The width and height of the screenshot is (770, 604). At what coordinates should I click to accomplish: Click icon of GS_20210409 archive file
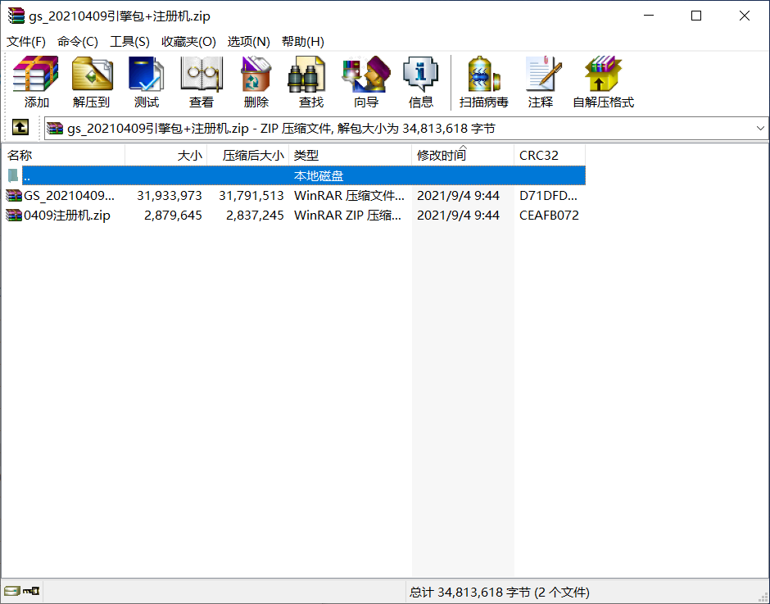(14, 196)
